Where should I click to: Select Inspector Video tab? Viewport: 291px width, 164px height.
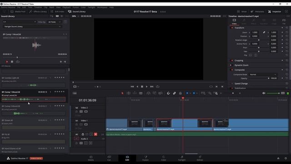pos(234,21)
